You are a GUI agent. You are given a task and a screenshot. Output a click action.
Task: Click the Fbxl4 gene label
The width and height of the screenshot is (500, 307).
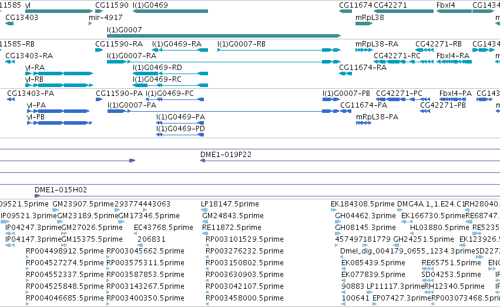point(446,5)
